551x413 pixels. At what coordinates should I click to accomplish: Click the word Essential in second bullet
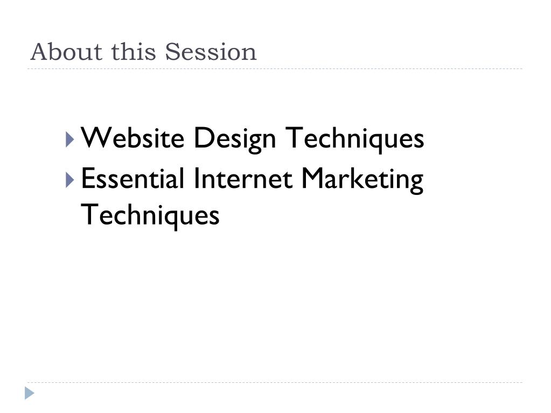pos(132,178)
